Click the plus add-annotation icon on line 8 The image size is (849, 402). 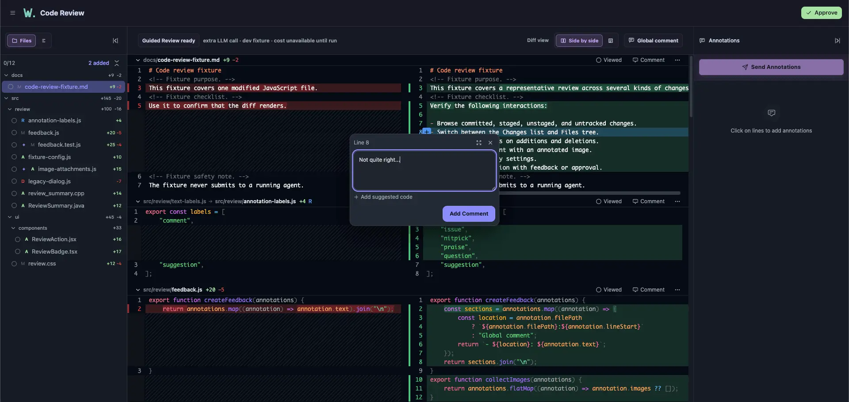(x=427, y=132)
